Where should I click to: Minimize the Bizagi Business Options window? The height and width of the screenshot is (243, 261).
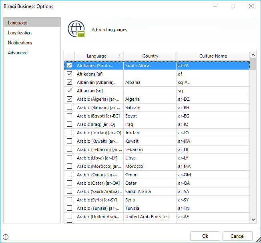pyautogui.click(x=215, y=6)
